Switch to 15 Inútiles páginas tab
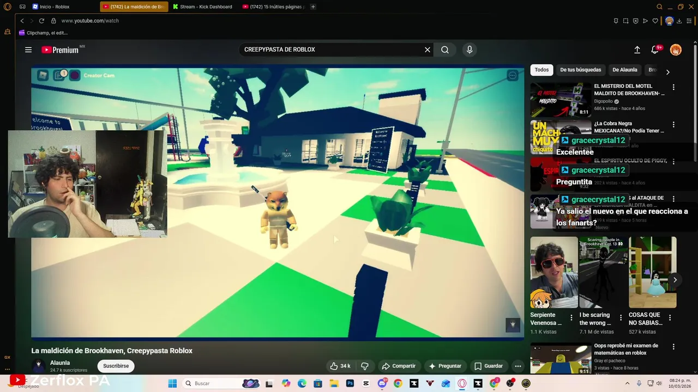This screenshot has width=698, height=392. click(x=273, y=7)
